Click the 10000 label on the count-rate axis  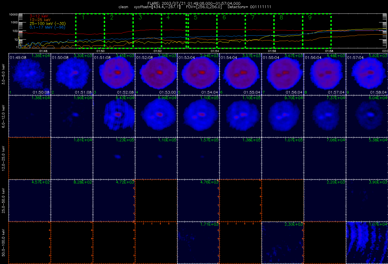click(13, 14)
